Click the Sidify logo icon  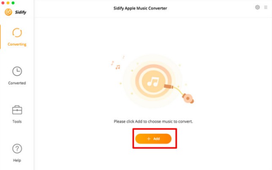coord(8,12)
